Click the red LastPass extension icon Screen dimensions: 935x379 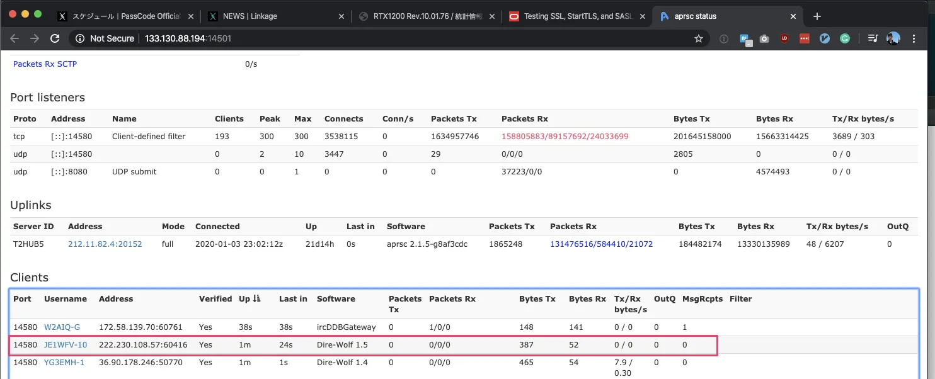804,38
